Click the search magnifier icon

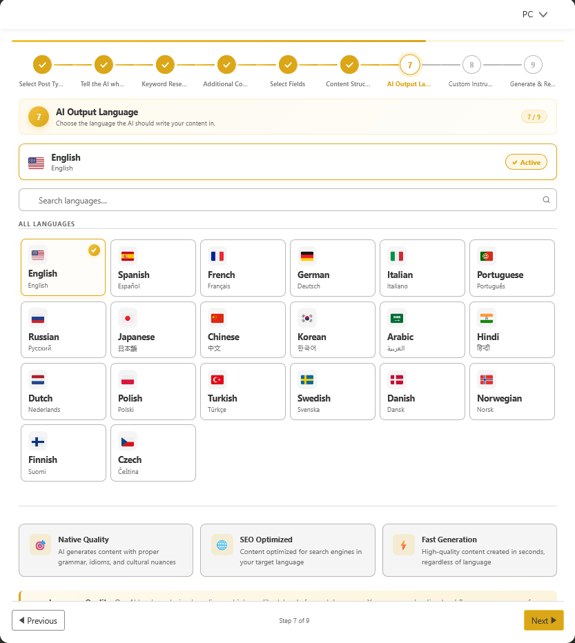click(546, 199)
